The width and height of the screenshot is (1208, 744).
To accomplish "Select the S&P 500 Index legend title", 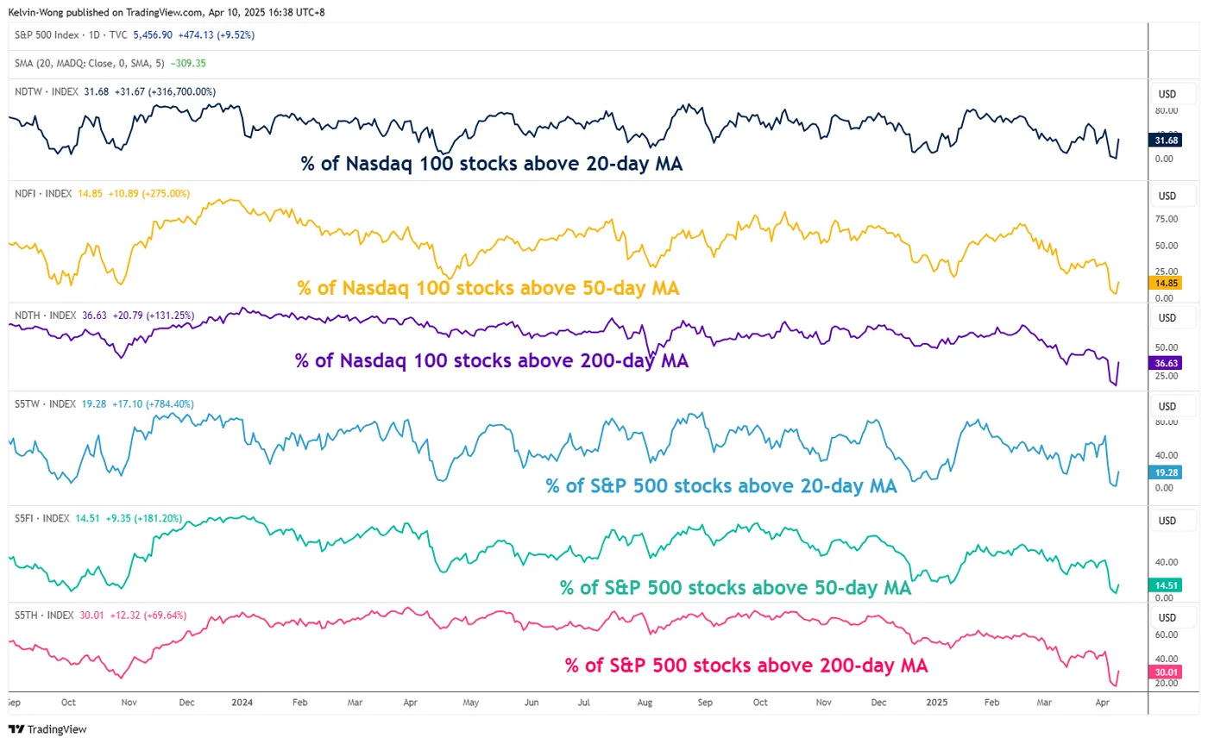I will 57,35.
